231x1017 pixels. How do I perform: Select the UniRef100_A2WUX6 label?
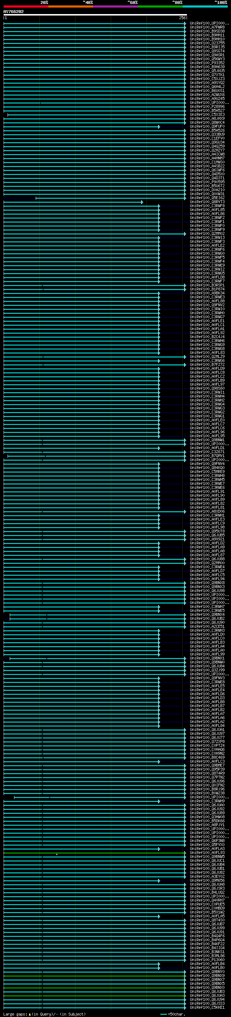(207, 95)
